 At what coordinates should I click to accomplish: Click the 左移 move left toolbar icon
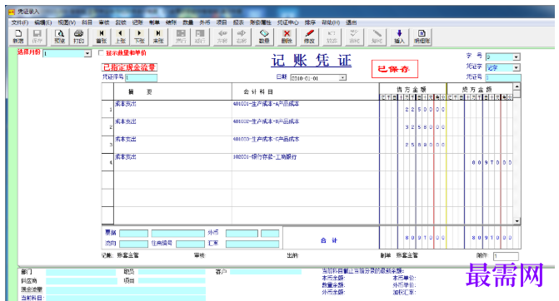click(222, 37)
